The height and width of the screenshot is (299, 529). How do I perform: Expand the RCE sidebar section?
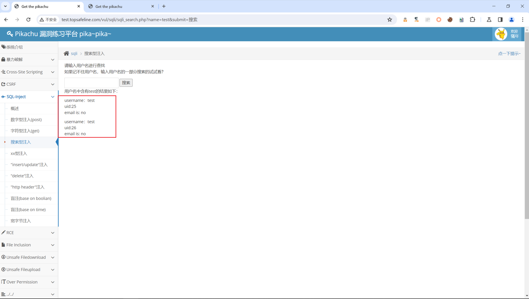29,233
